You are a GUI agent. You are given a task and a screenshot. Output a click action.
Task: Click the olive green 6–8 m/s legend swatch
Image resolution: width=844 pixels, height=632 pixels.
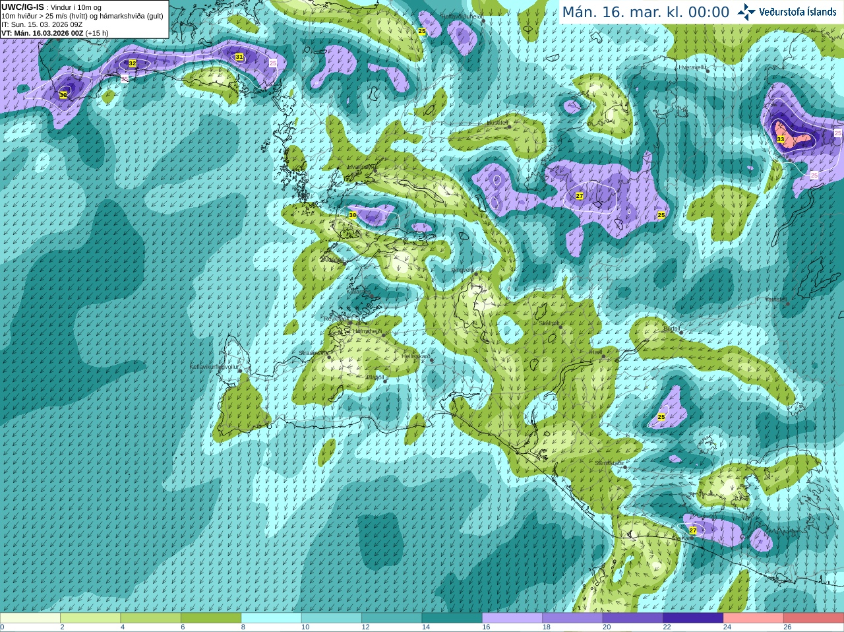pyautogui.click(x=211, y=618)
